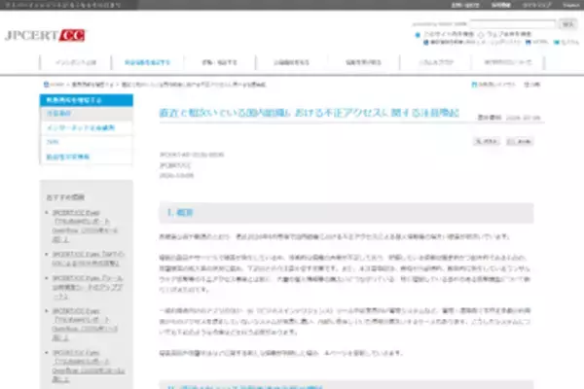Open the third main navigation tab
The image size is (584, 389).
click(219, 62)
